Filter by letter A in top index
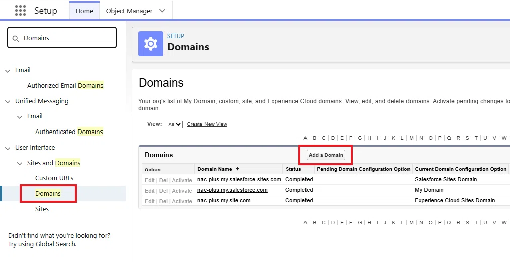 coord(305,138)
